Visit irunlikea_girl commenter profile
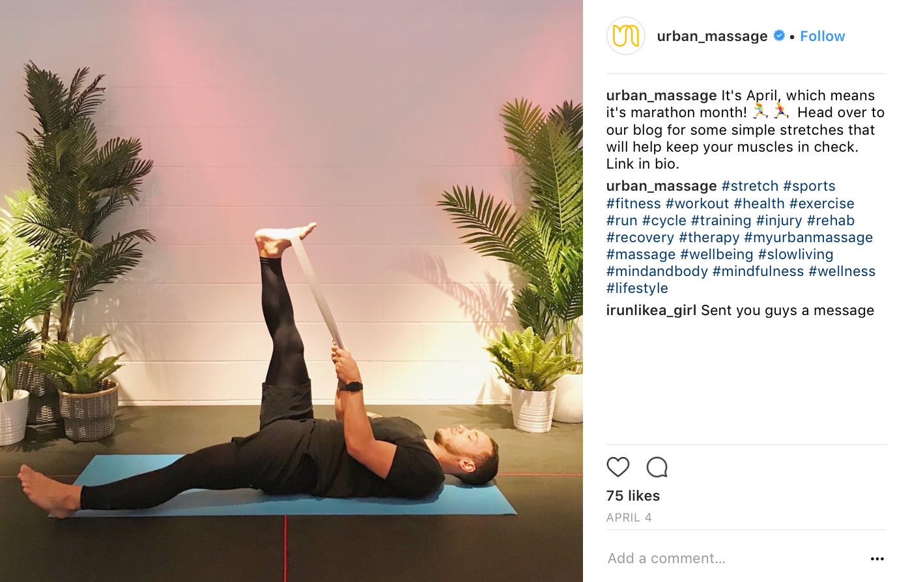 click(651, 311)
